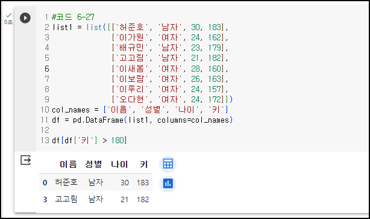The height and width of the screenshot is (219, 370).
Task: Click age value 21 in output table
Action: (x=125, y=200)
